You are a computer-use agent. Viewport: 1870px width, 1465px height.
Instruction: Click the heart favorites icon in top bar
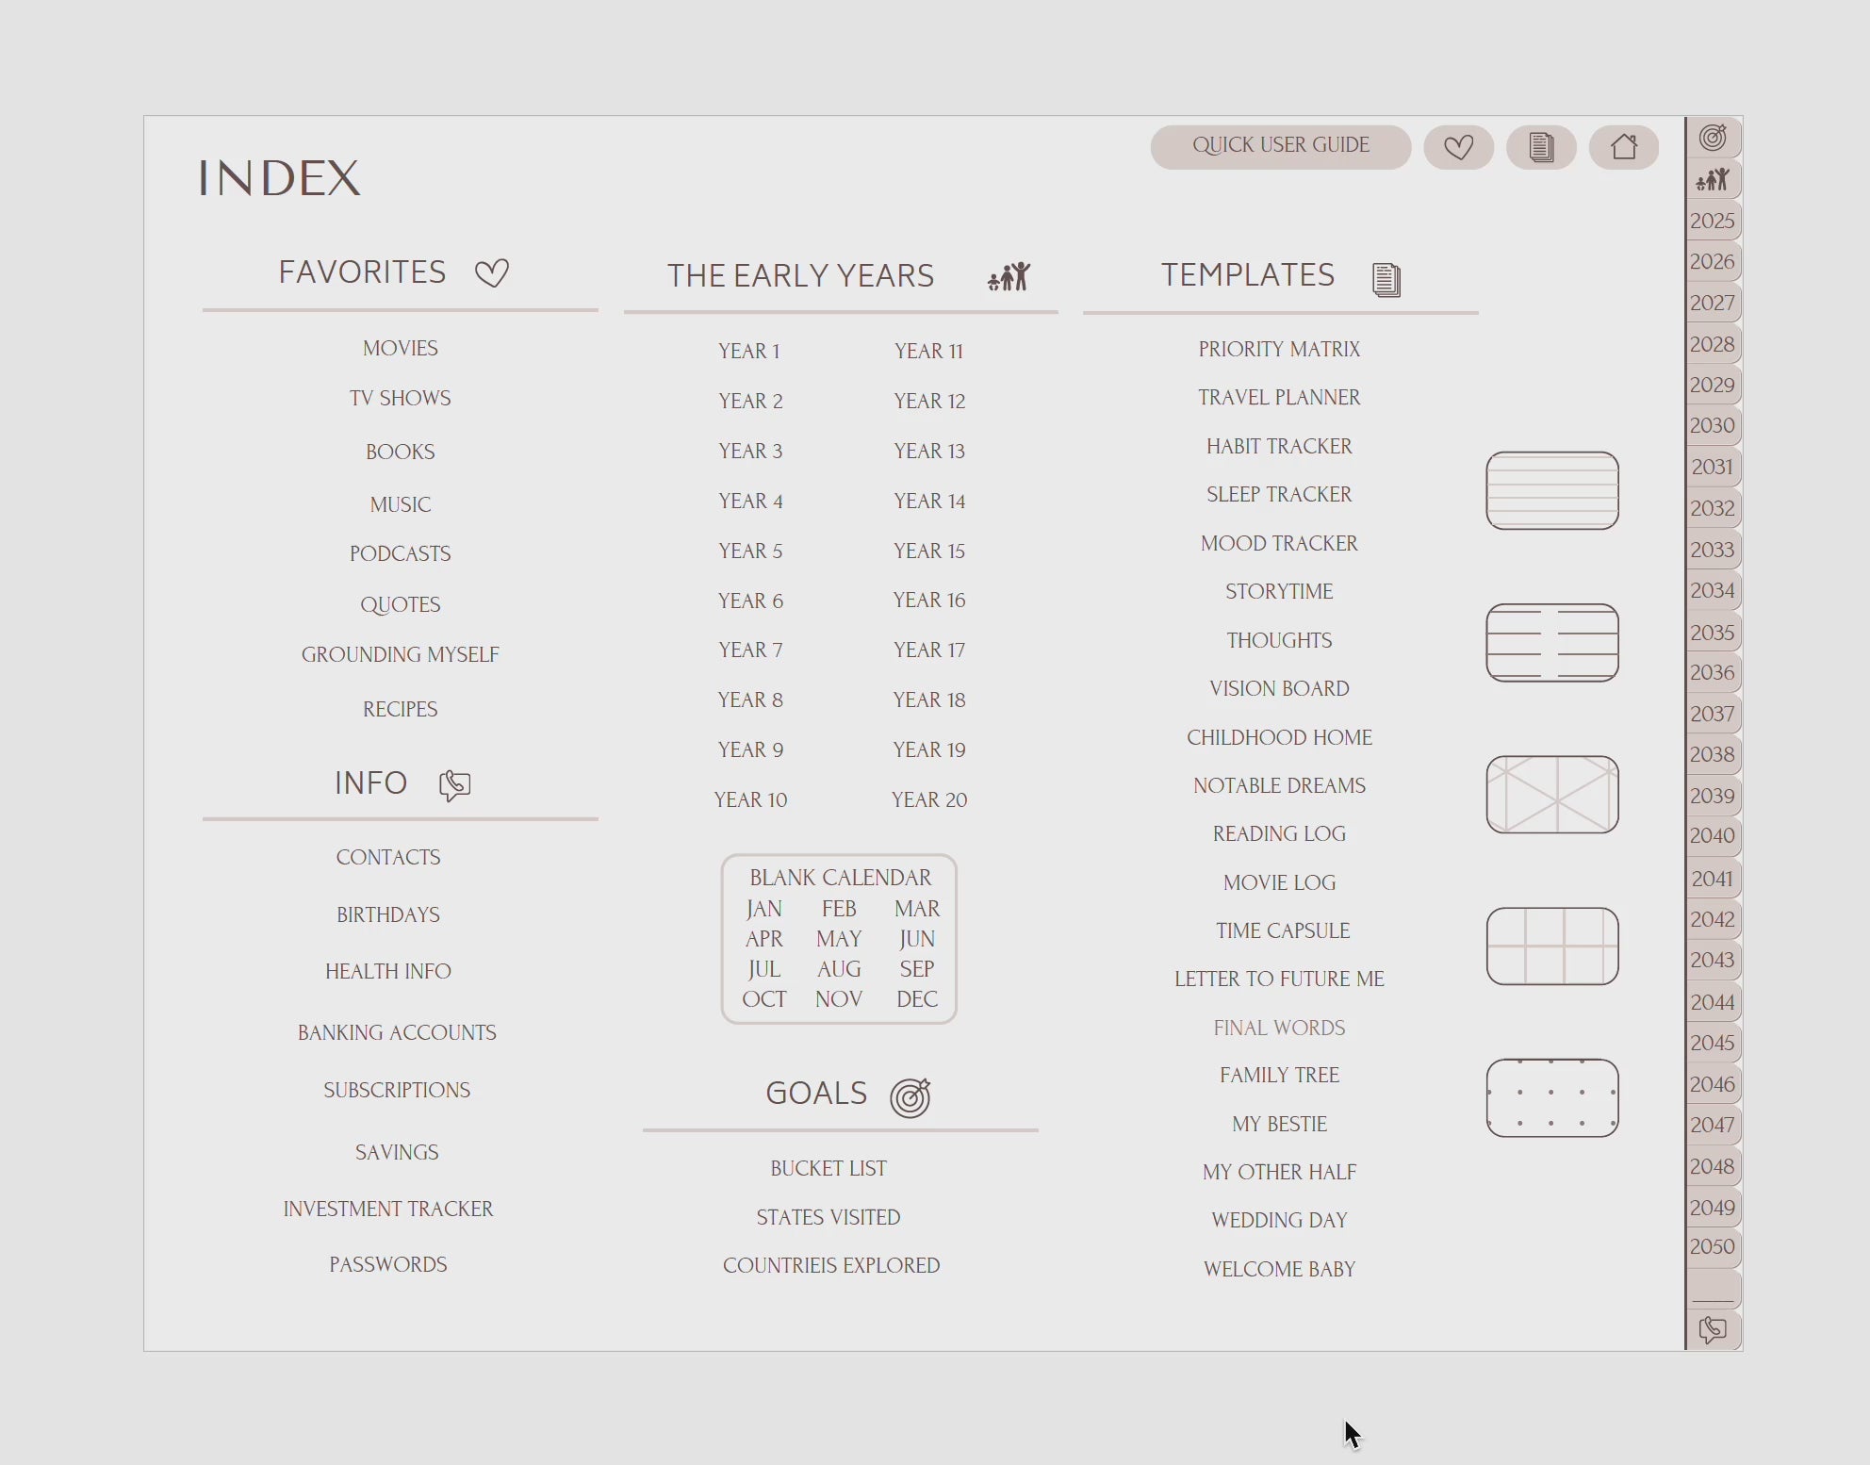(1458, 147)
